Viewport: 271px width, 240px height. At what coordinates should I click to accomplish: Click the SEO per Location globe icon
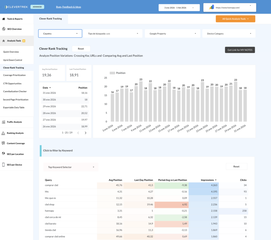(x=4, y=154)
